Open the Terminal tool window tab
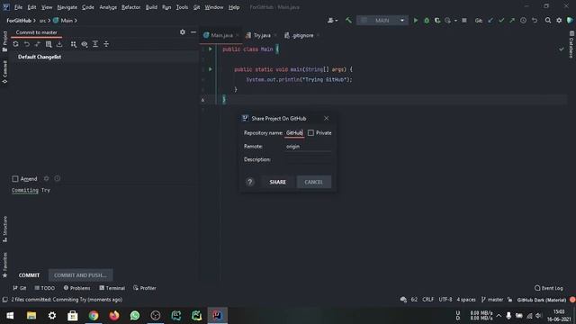Screen dimensions: 576x324 (112, 288)
